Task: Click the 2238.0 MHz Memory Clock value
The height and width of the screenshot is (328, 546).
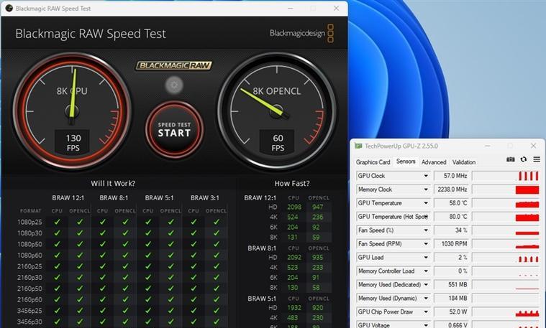Action: (x=452, y=189)
